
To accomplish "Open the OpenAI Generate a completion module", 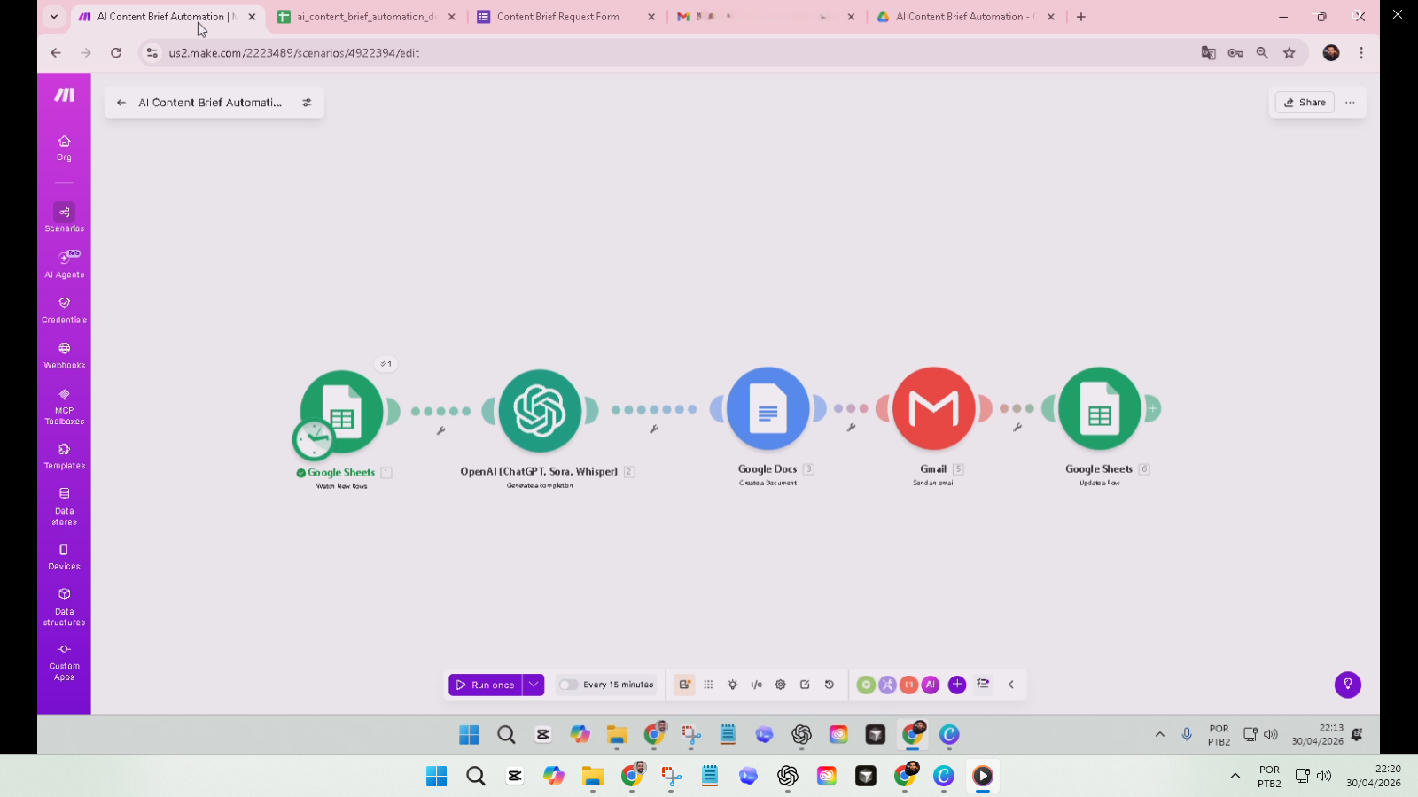I will tap(540, 411).
